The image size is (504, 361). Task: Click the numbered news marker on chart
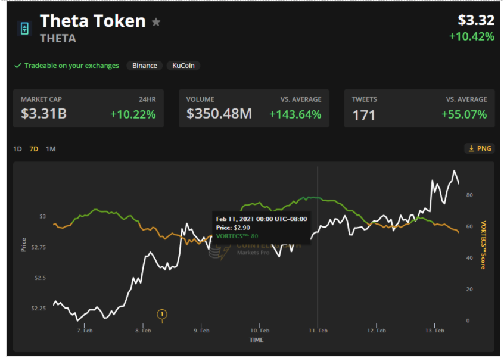point(162,314)
